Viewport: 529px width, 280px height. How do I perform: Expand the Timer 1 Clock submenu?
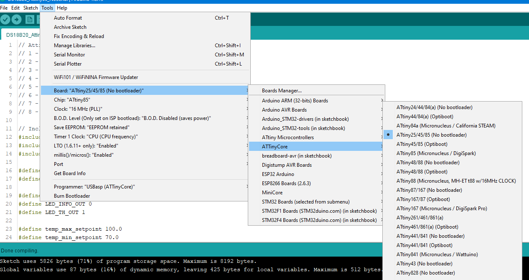point(145,137)
